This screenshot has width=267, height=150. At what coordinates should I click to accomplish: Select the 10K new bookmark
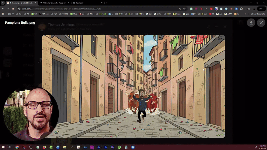[44, 14]
